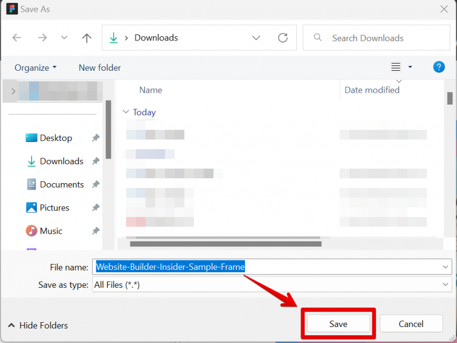Viewport: 457px width, 343px height.
Task: Click the Up one level arrow
Action: (x=87, y=37)
